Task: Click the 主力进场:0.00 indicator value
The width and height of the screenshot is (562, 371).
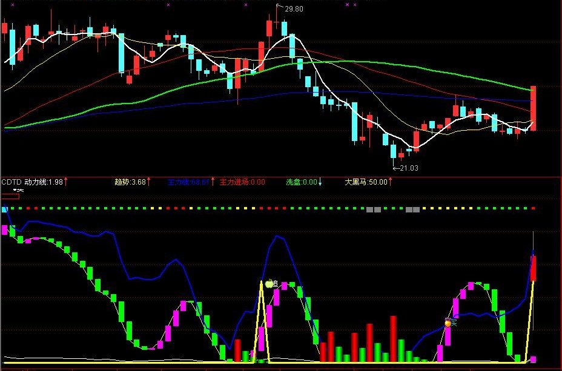Action: [x=242, y=182]
